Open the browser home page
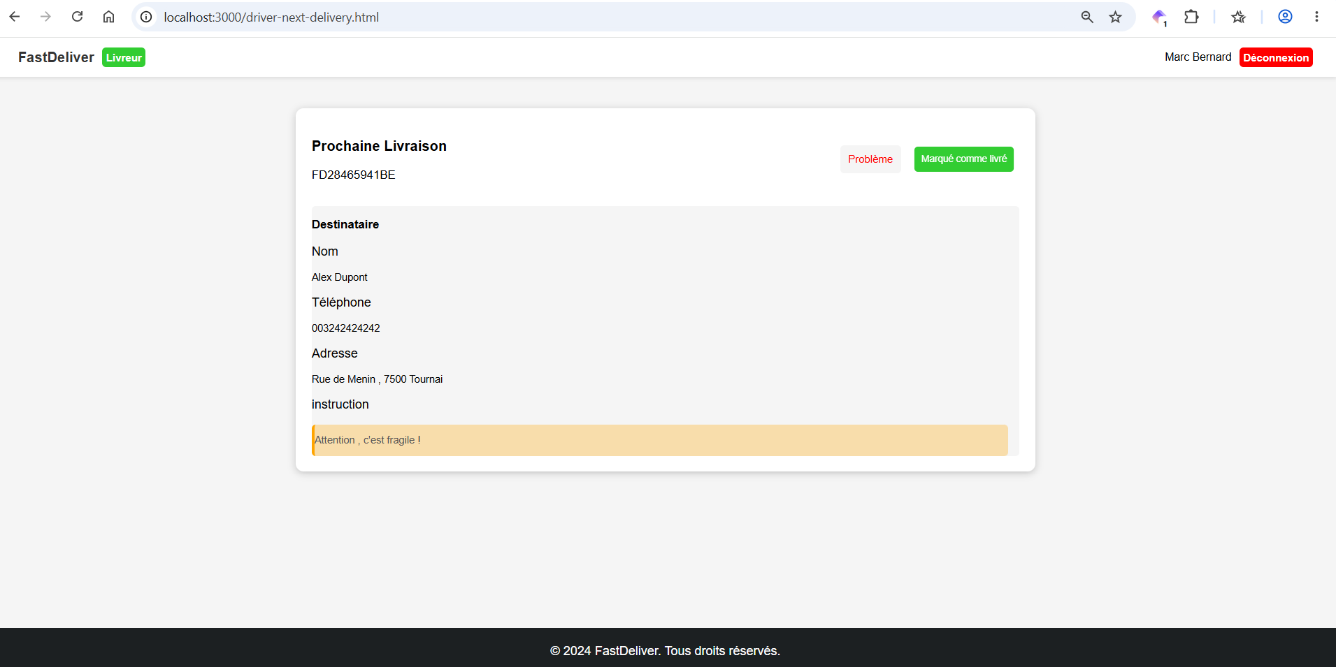Viewport: 1336px width, 667px height. (x=109, y=17)
